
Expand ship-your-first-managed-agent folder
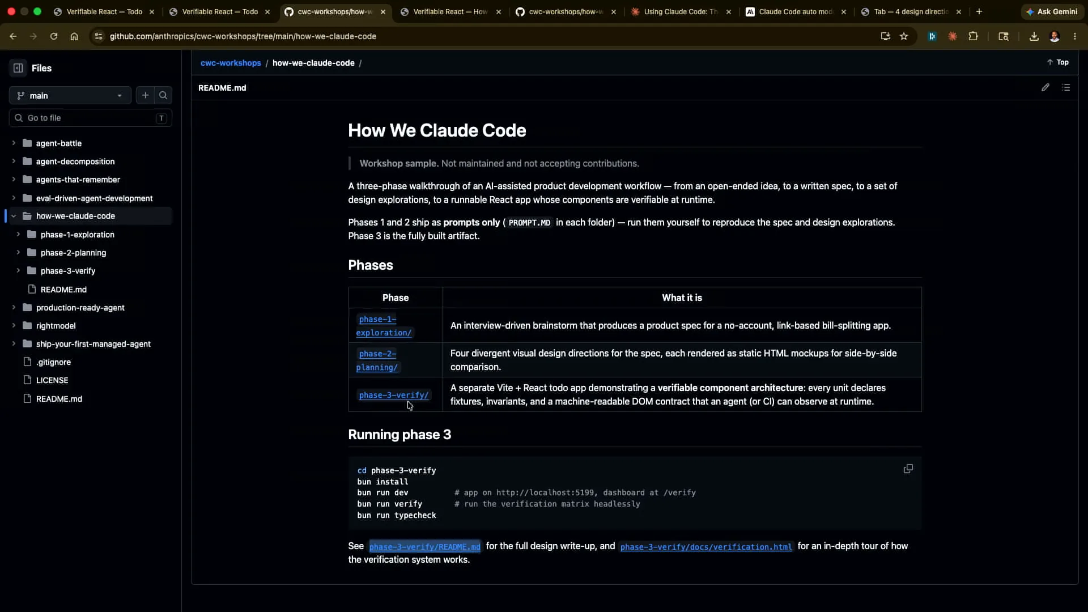(x=14, y=344)
